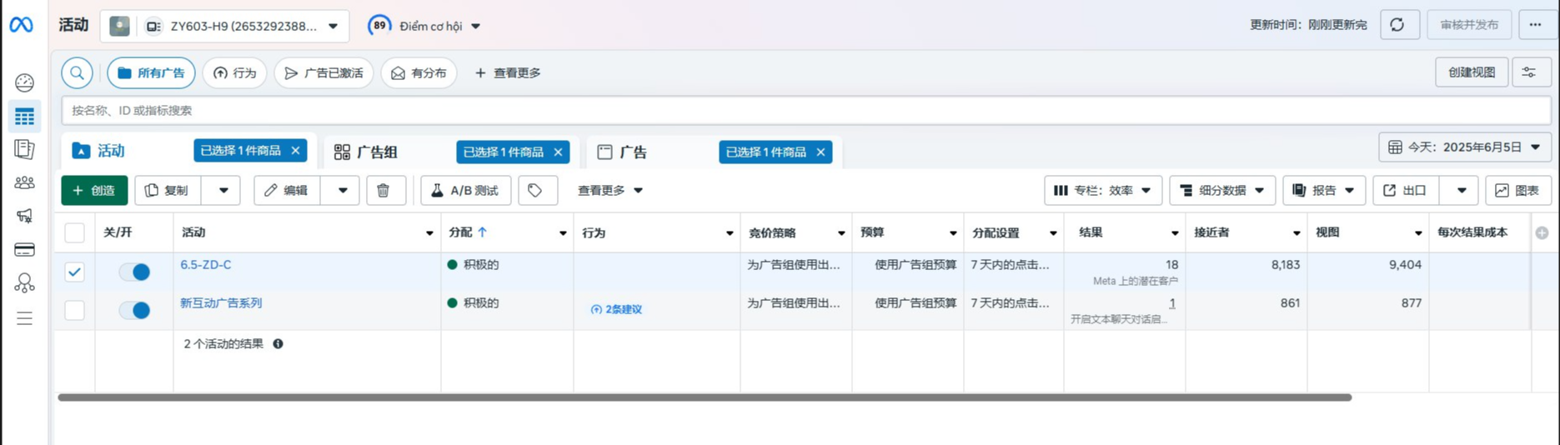1560x445 pixels.
Task: Click the refresh data icon button
Action: [1397, 25]
